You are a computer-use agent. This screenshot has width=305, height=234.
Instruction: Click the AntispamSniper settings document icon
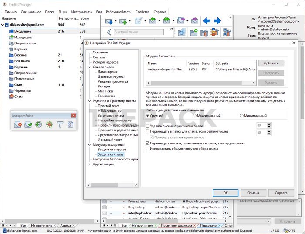click(x=70, y=125)
